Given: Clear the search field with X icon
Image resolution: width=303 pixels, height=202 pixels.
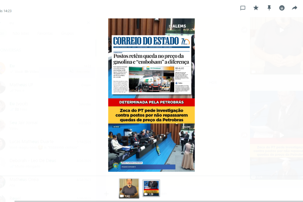Looking at the screenshot, I should point(88,23).
